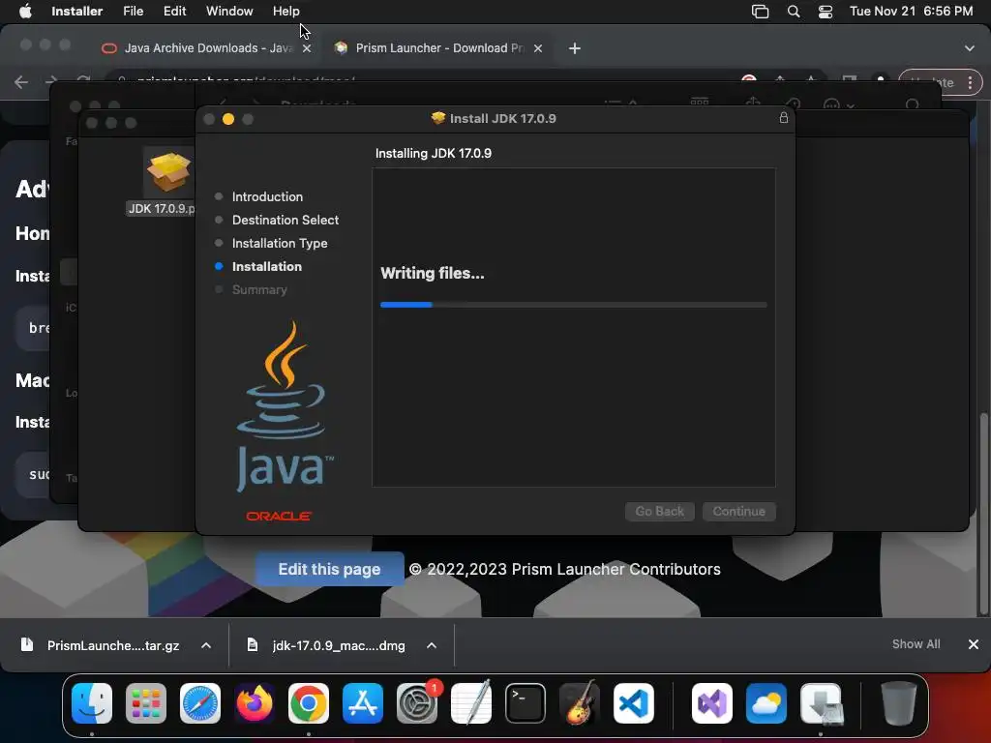
Task: Click the lock icon in installer title bar
Action: [784, 117]
